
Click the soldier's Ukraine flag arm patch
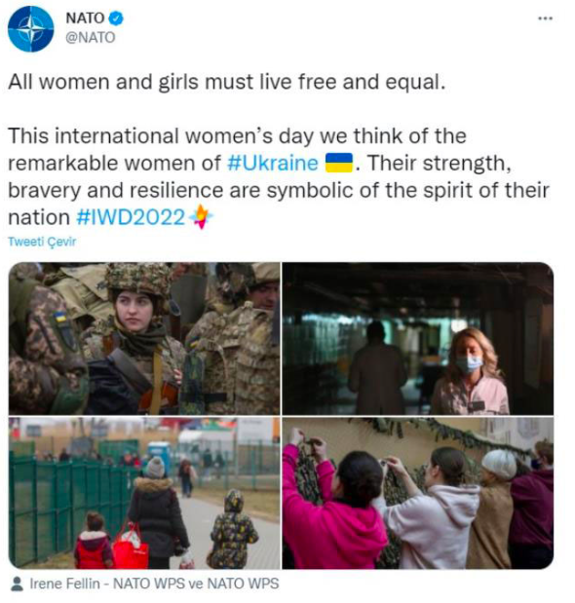point(60,317)
